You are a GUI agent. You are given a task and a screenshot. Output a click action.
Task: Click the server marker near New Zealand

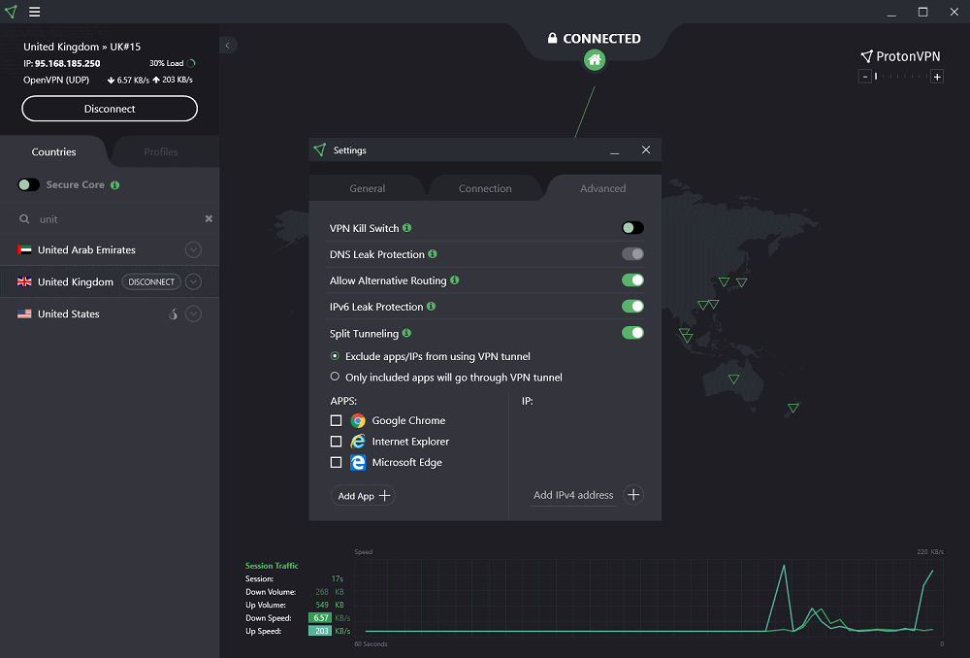[x=793, y=408]
